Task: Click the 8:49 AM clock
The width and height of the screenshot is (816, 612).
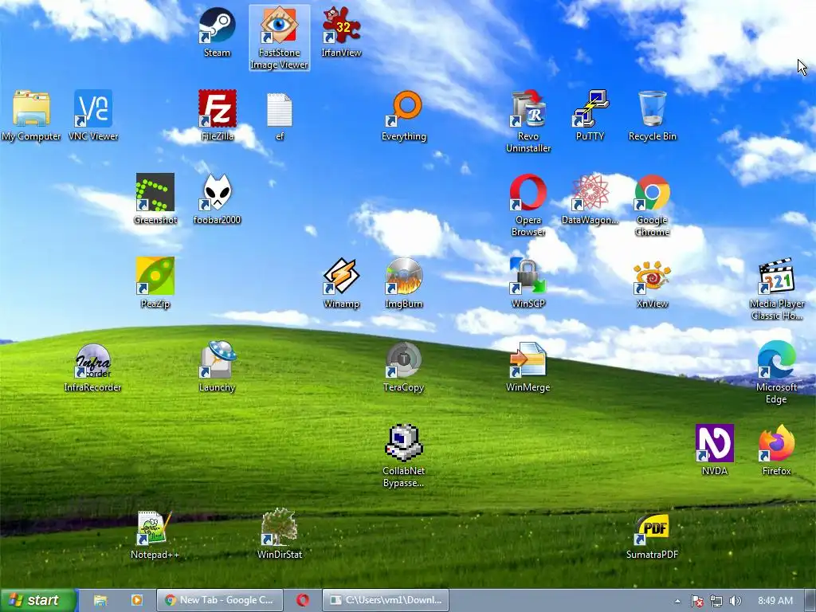Action: (x=775, y=601)
